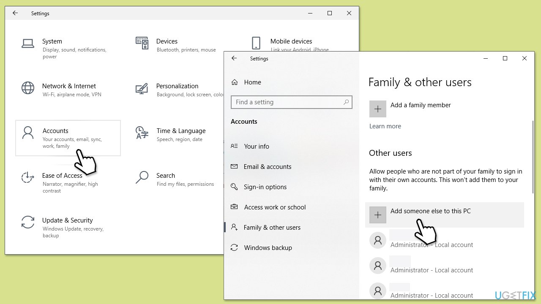Maximize the front Settings window
541x304 pixels.
[505, 58]
